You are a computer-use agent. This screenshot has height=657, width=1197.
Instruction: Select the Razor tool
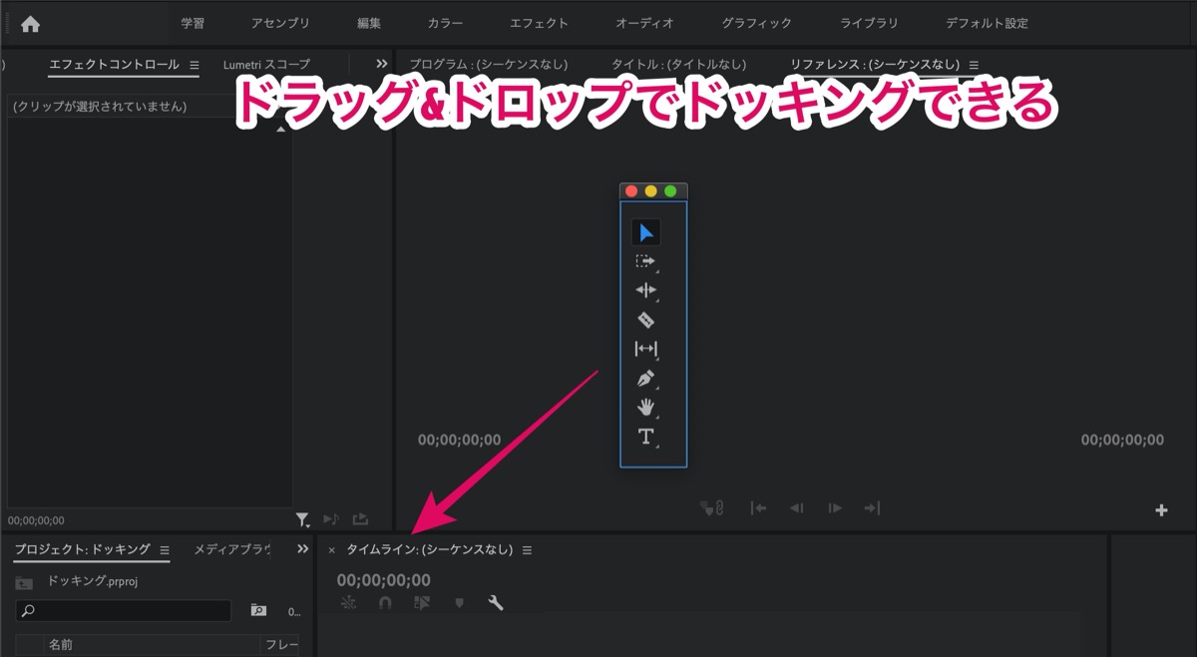point(645,320)
